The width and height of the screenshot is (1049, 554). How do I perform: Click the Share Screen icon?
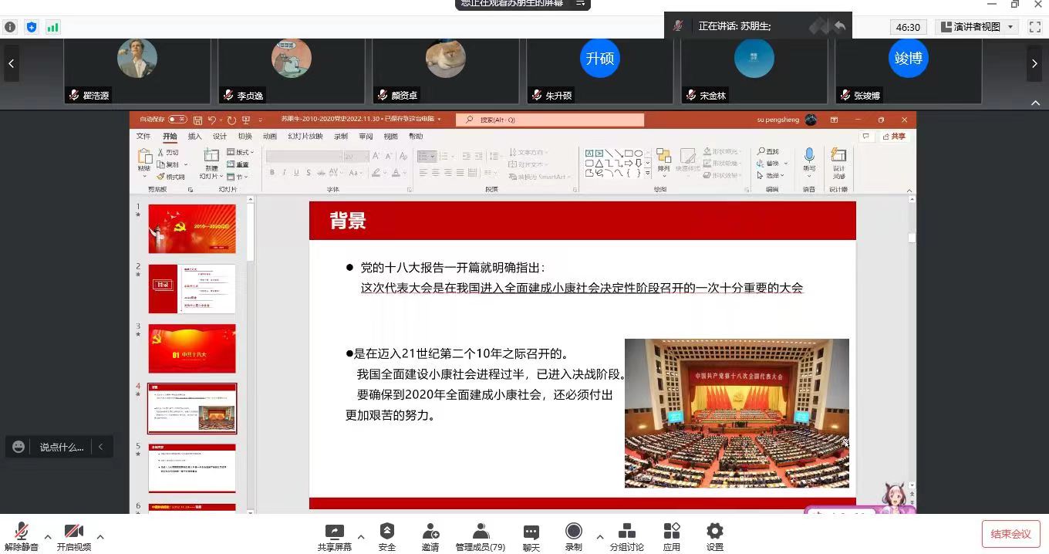pos(334,532)
